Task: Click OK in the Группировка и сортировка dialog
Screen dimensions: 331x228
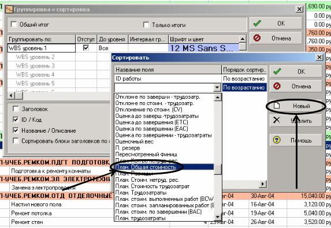Action: [276, 23]
